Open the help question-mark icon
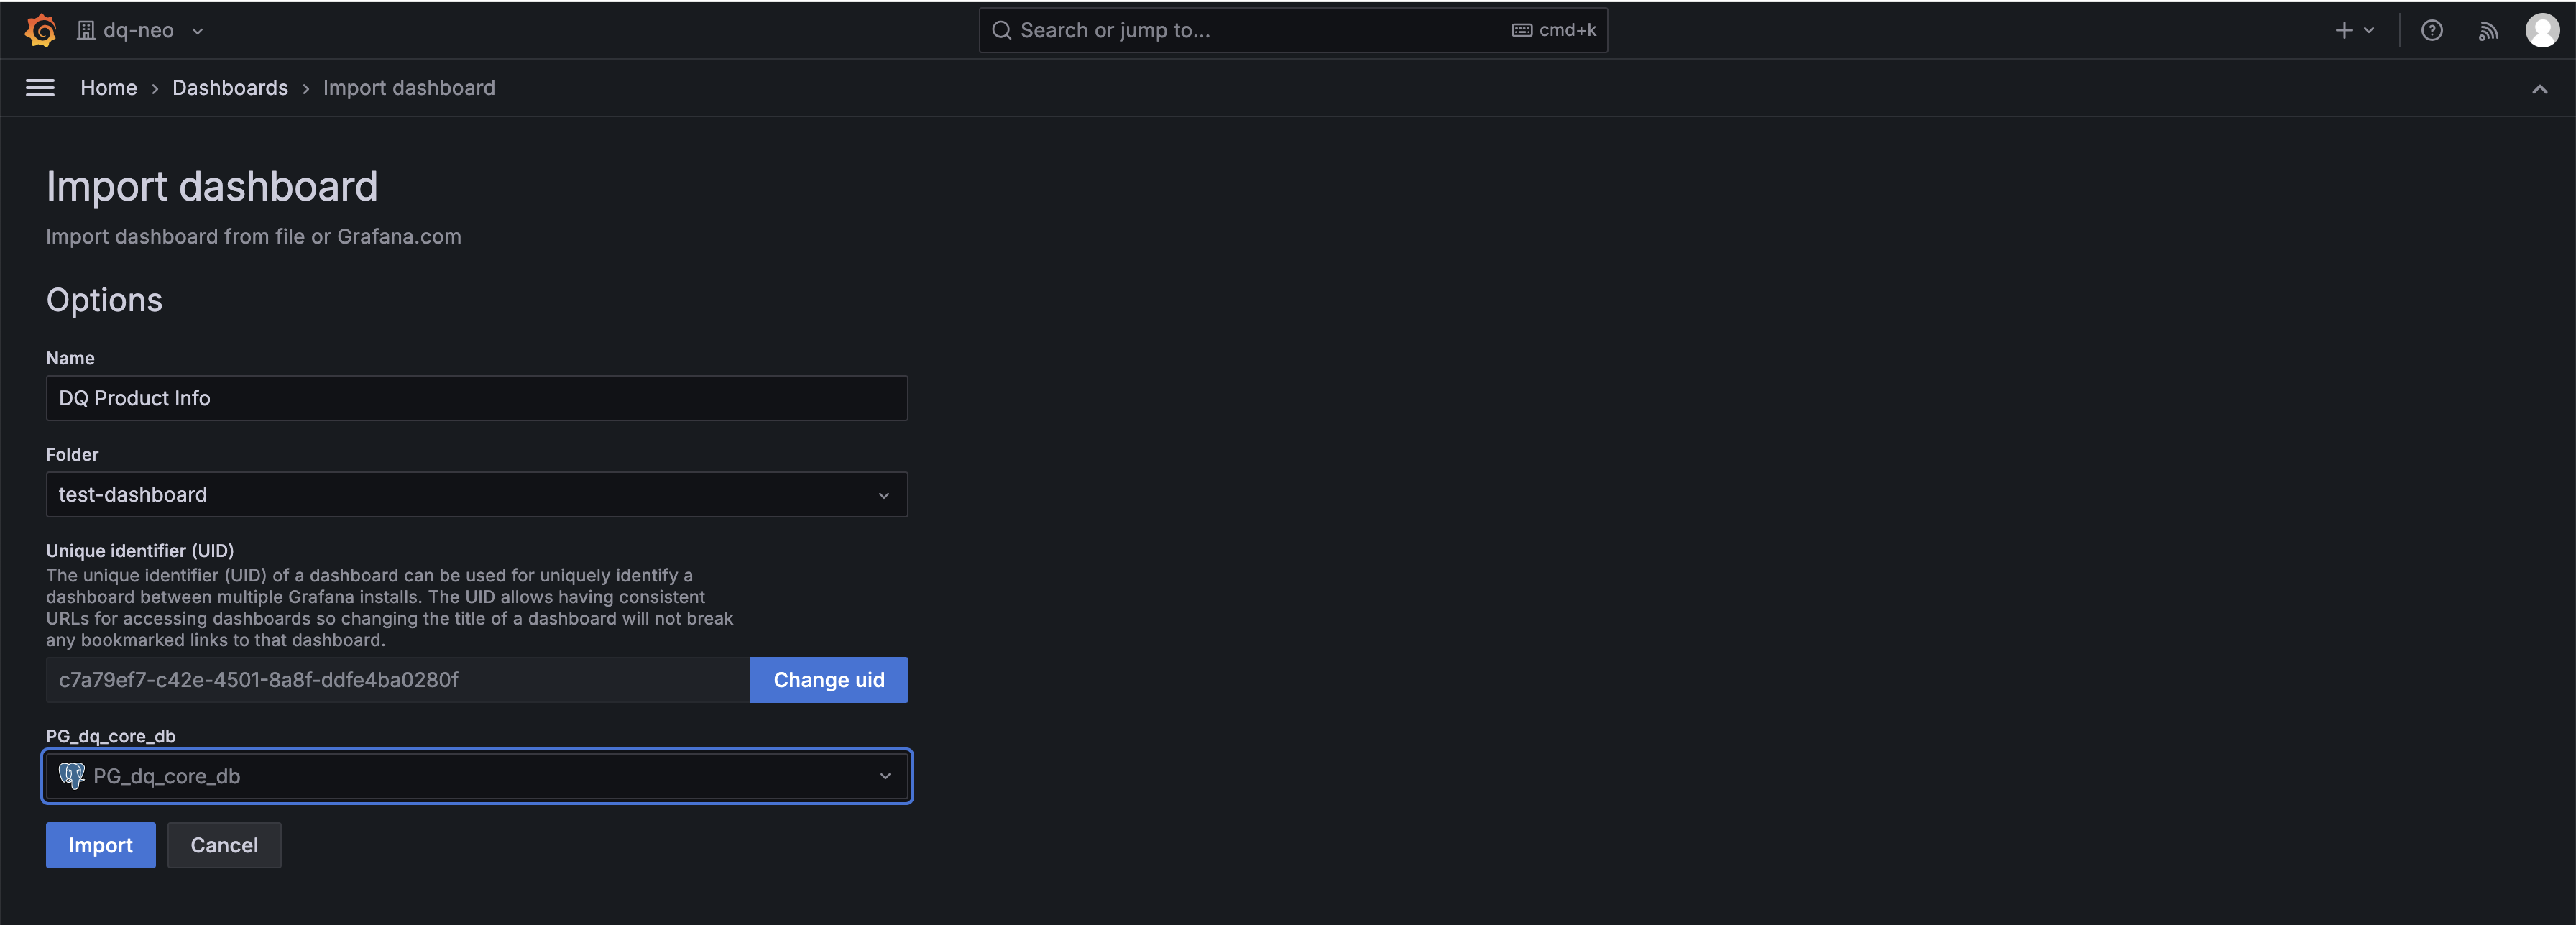The image size is (2576, 925). 2431,30
